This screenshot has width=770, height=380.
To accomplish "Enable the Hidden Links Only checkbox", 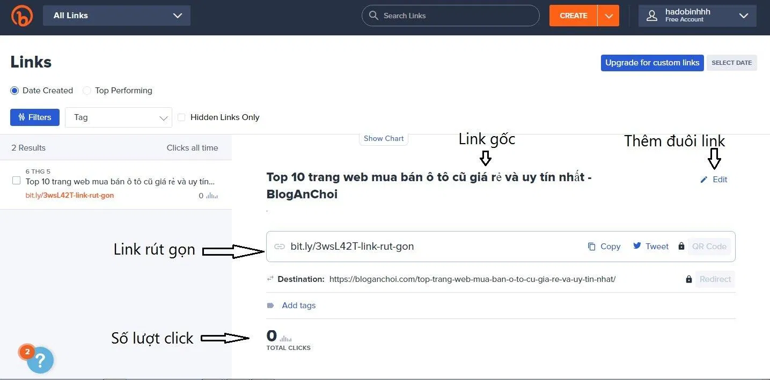I will click(181, 117).
